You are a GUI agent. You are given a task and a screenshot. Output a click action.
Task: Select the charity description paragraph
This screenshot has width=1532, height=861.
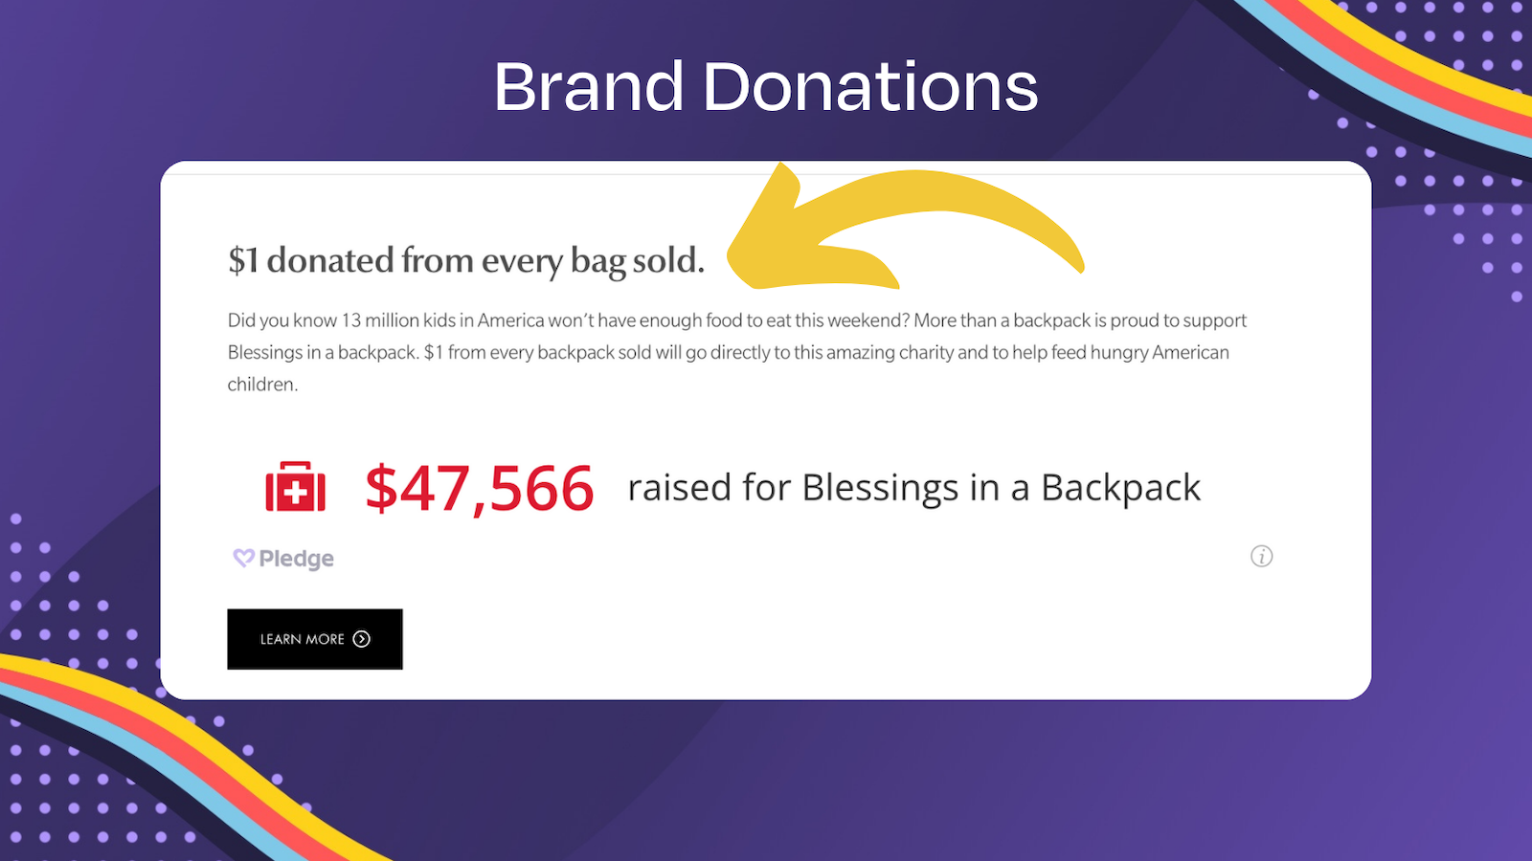737,352
